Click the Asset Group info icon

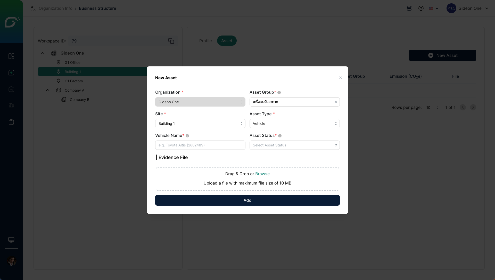click(279, 92)
